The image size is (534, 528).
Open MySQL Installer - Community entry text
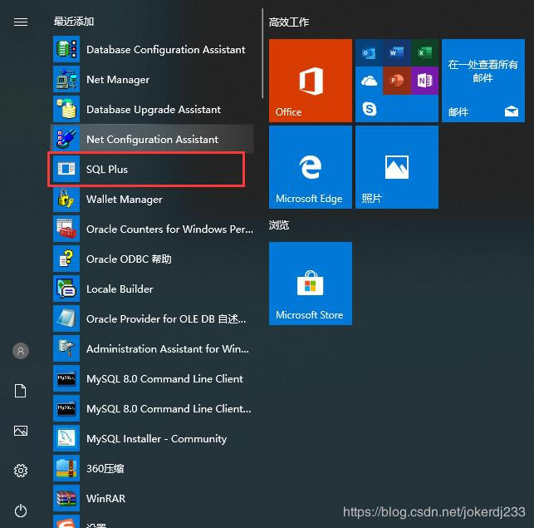156,439
